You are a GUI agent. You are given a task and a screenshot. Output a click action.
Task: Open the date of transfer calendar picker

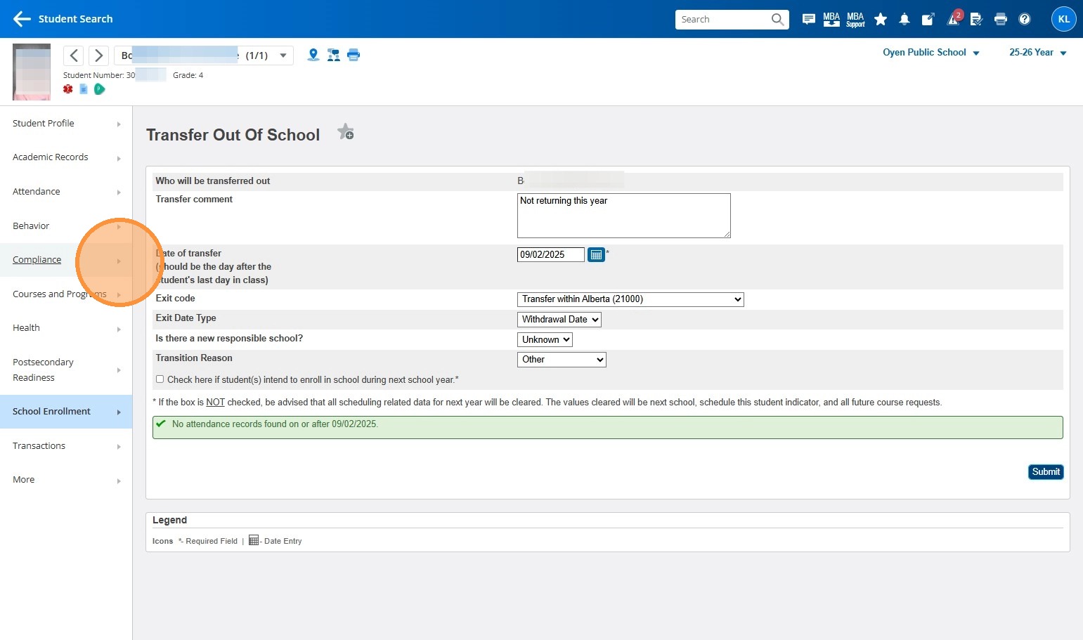pyautogui.click(x=596, y=255)
